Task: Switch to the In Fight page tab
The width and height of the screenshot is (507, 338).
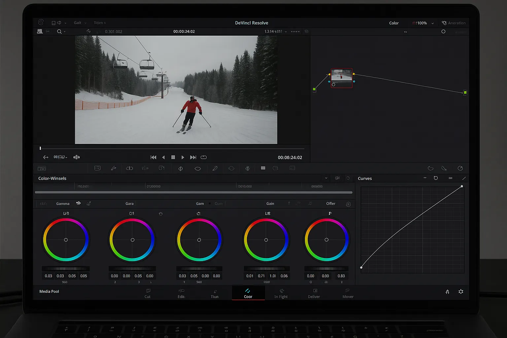Action: [281, 293]
